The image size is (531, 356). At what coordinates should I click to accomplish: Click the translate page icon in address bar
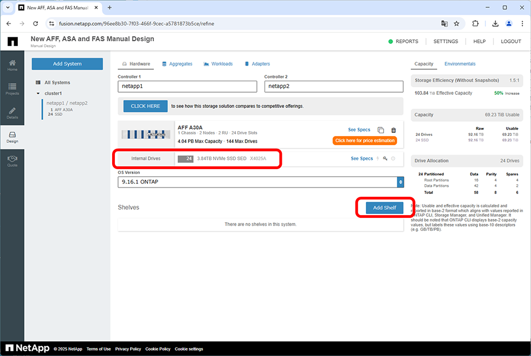[444, 23]
